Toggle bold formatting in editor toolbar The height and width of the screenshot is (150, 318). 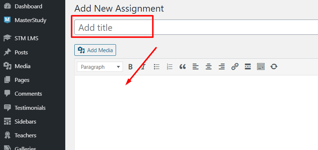[131, 67]
